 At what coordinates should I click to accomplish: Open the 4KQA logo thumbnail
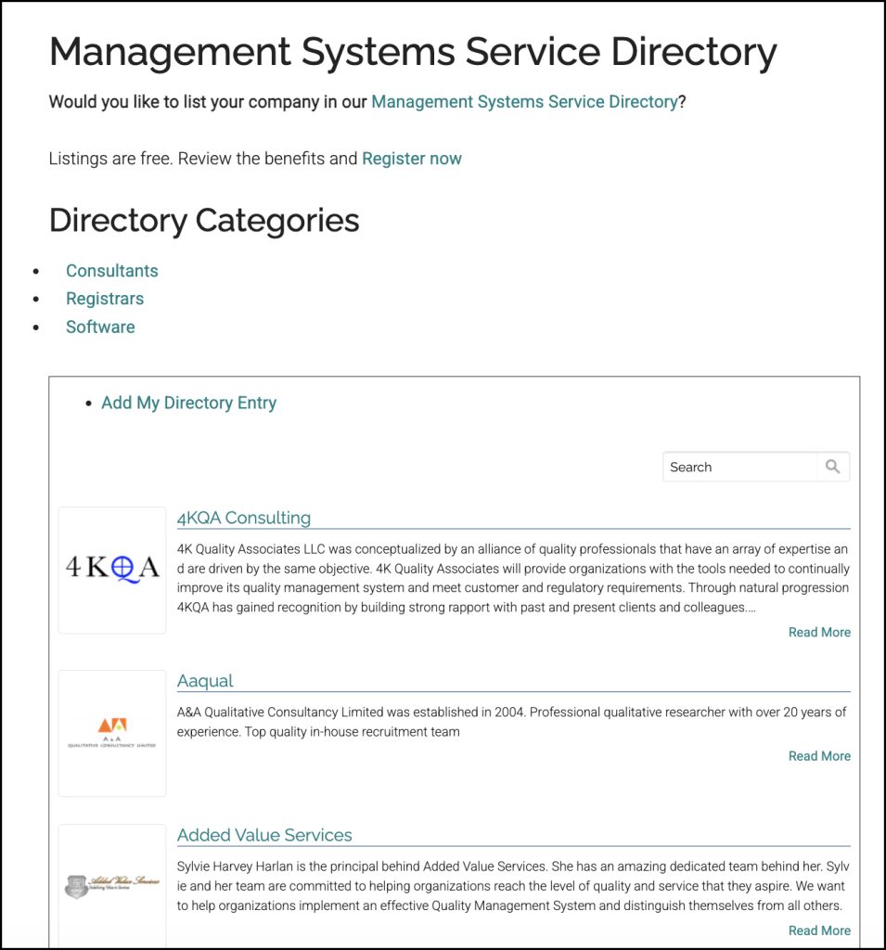pyautogui.click(x=112, y=570)
